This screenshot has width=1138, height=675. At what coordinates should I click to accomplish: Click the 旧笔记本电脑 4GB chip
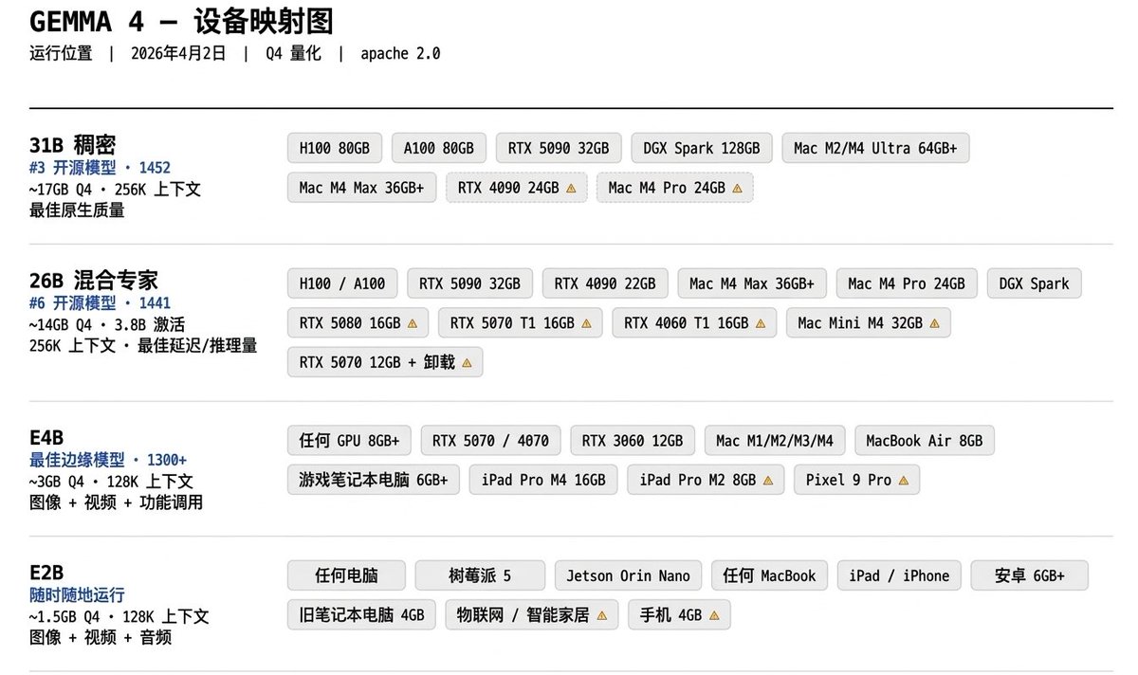[361, 615]
